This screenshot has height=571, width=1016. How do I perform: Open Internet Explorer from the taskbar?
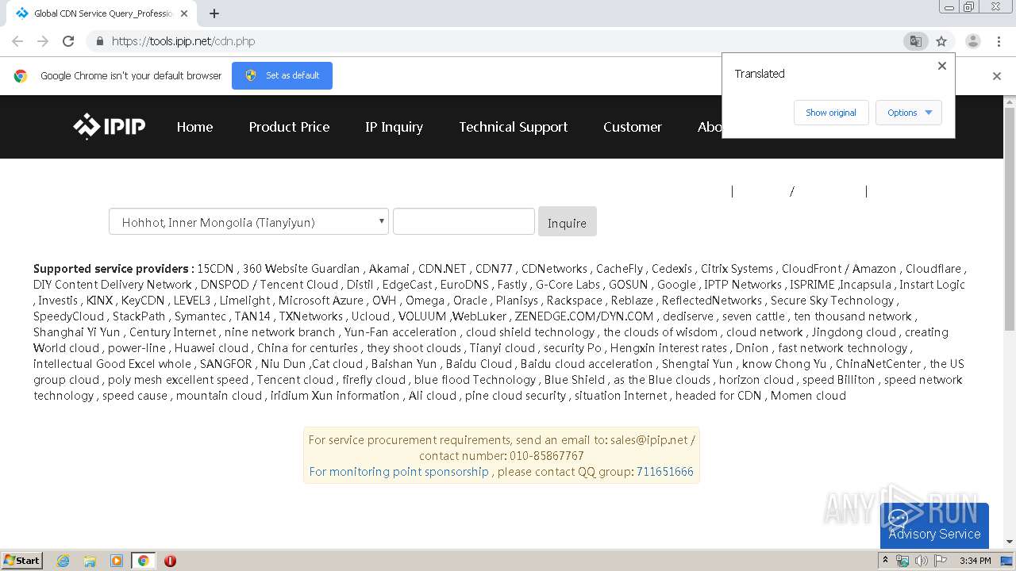[x=63, y=561]
